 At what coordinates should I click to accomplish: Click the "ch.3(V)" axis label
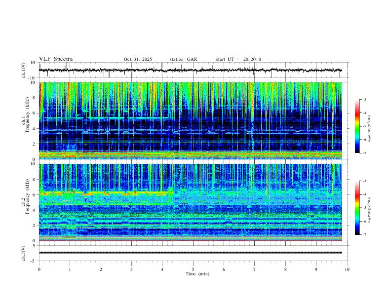pos(24,254)
